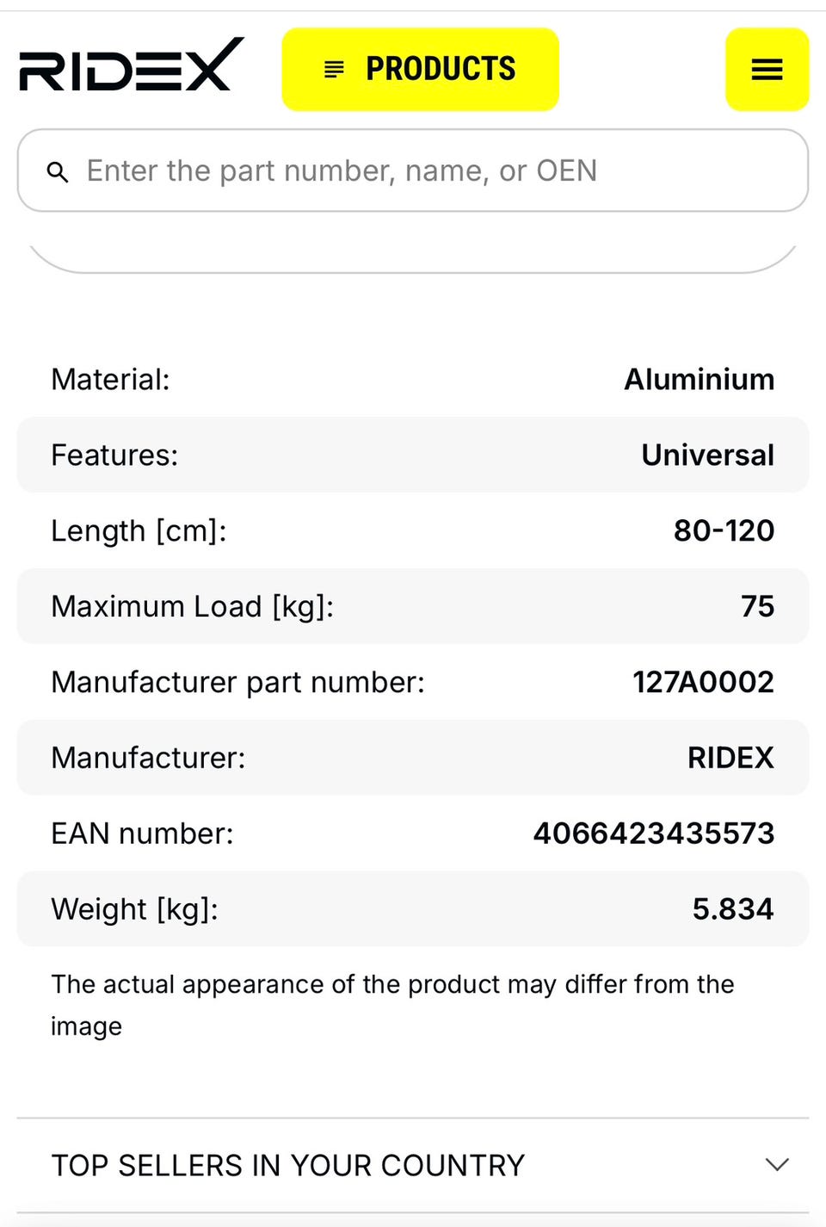
Task: Click the Top Sellers chevron arrow
Action: (x=777, y=1165)
